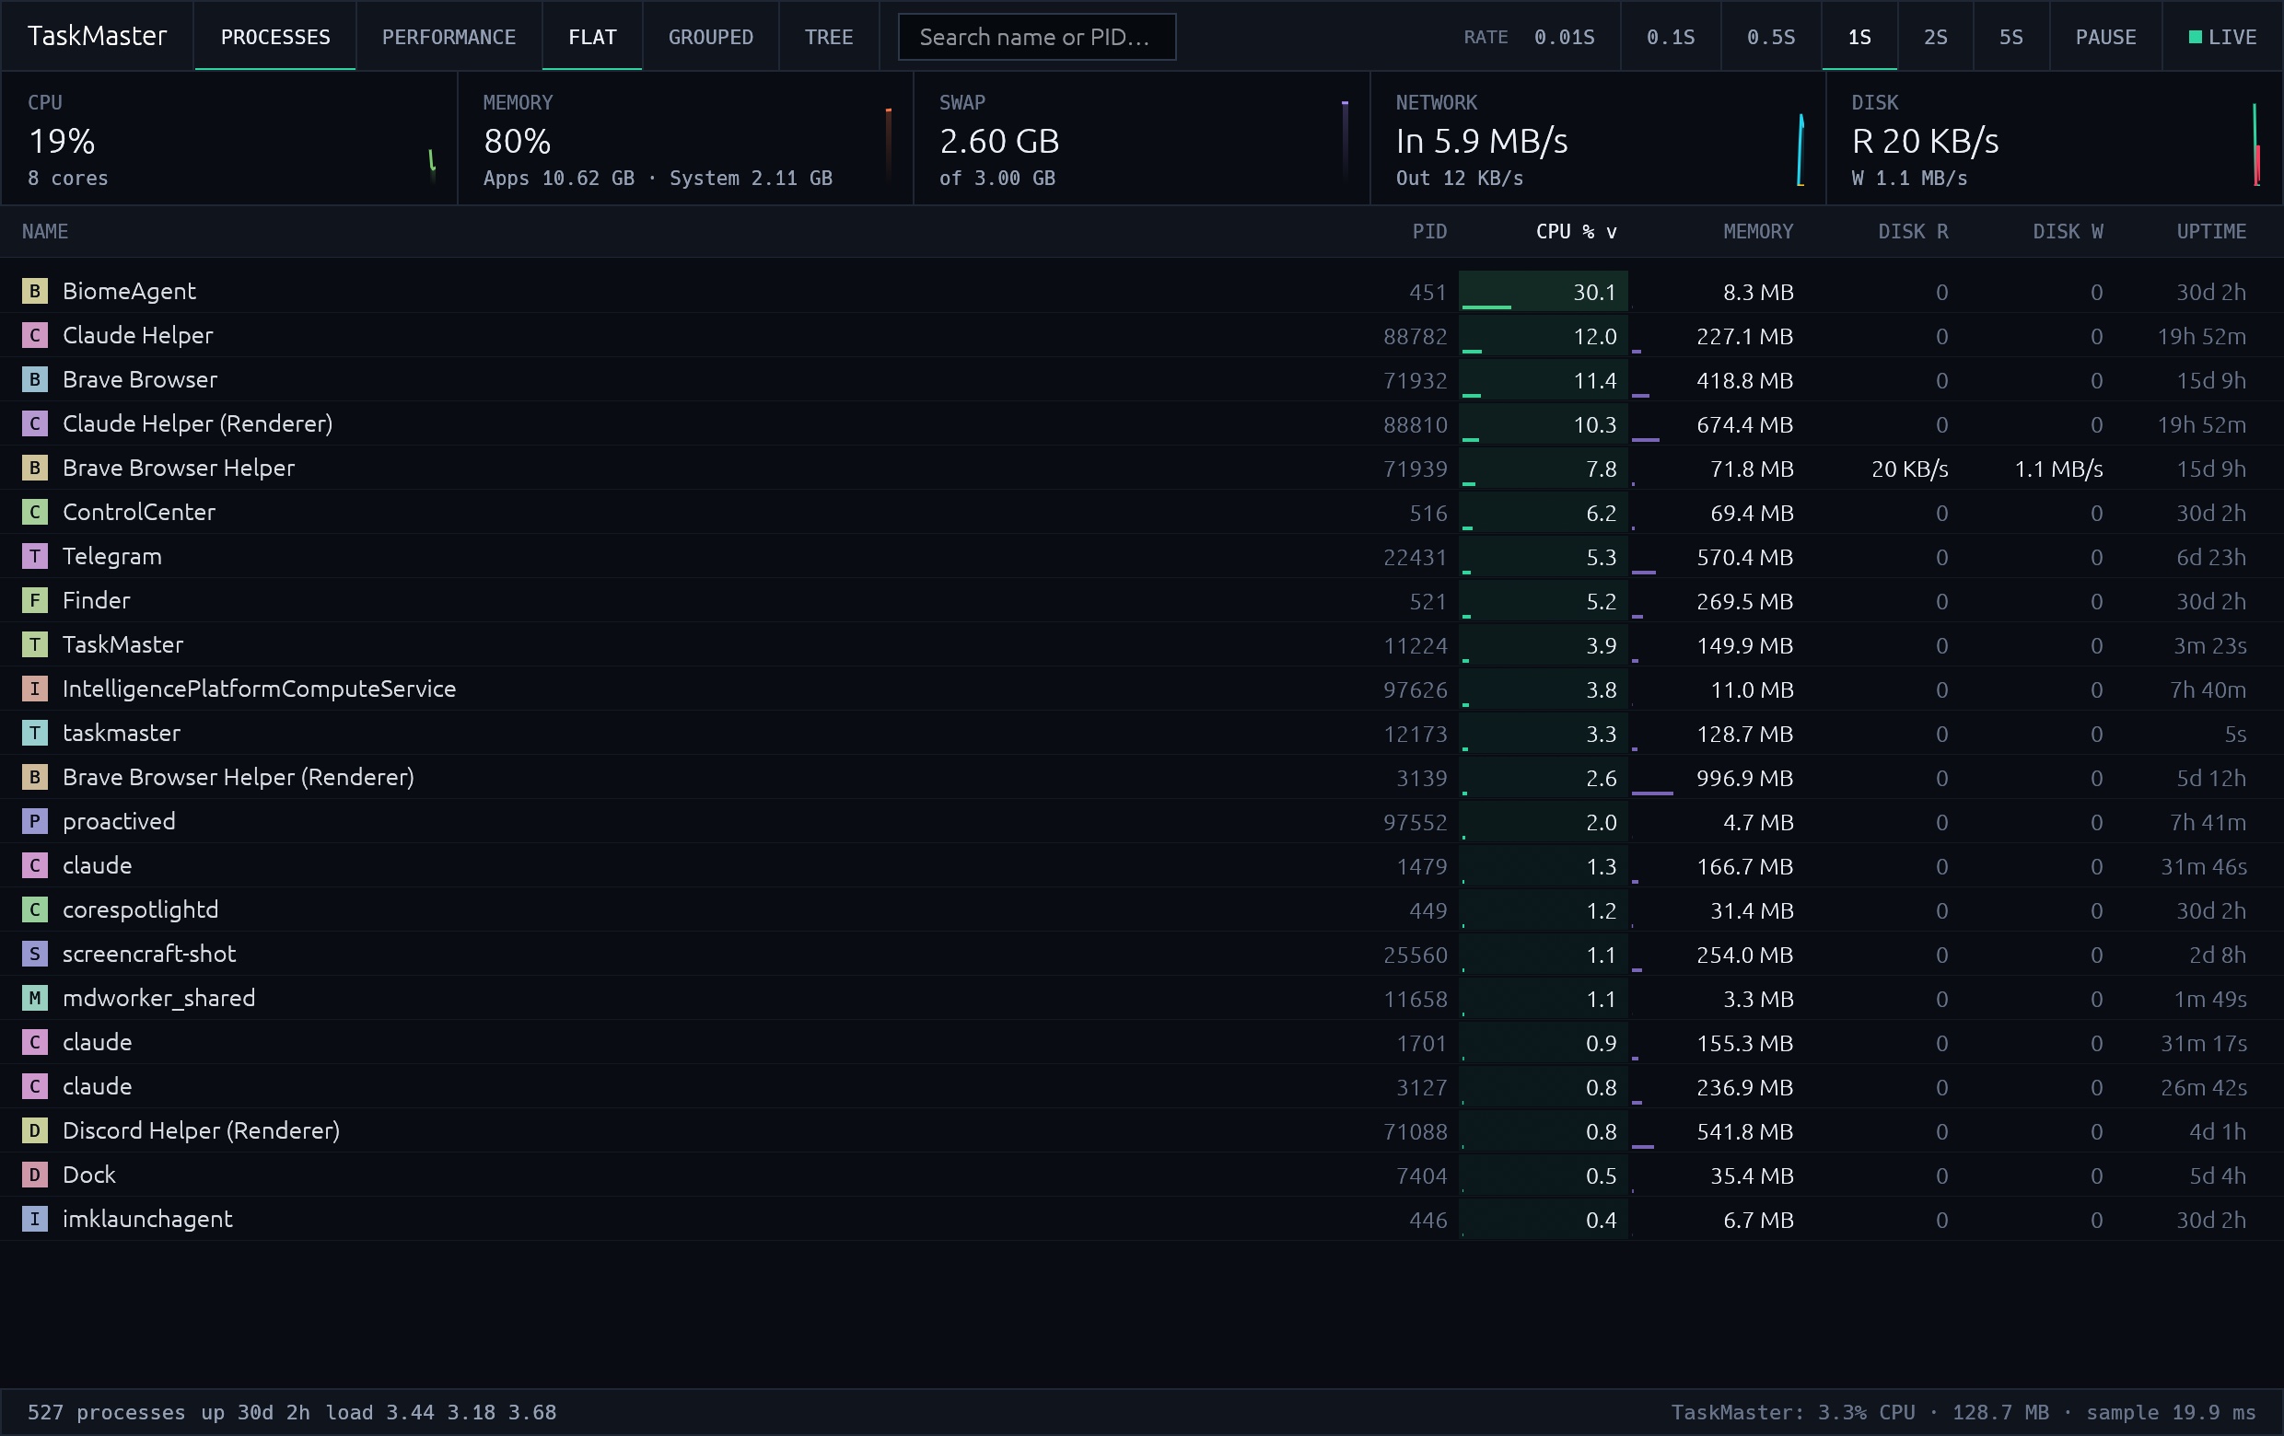This screenshot has height=1436, width=2284.
Task: Click the imklaunchagent row's I icon
Action: click(35, 1219)
